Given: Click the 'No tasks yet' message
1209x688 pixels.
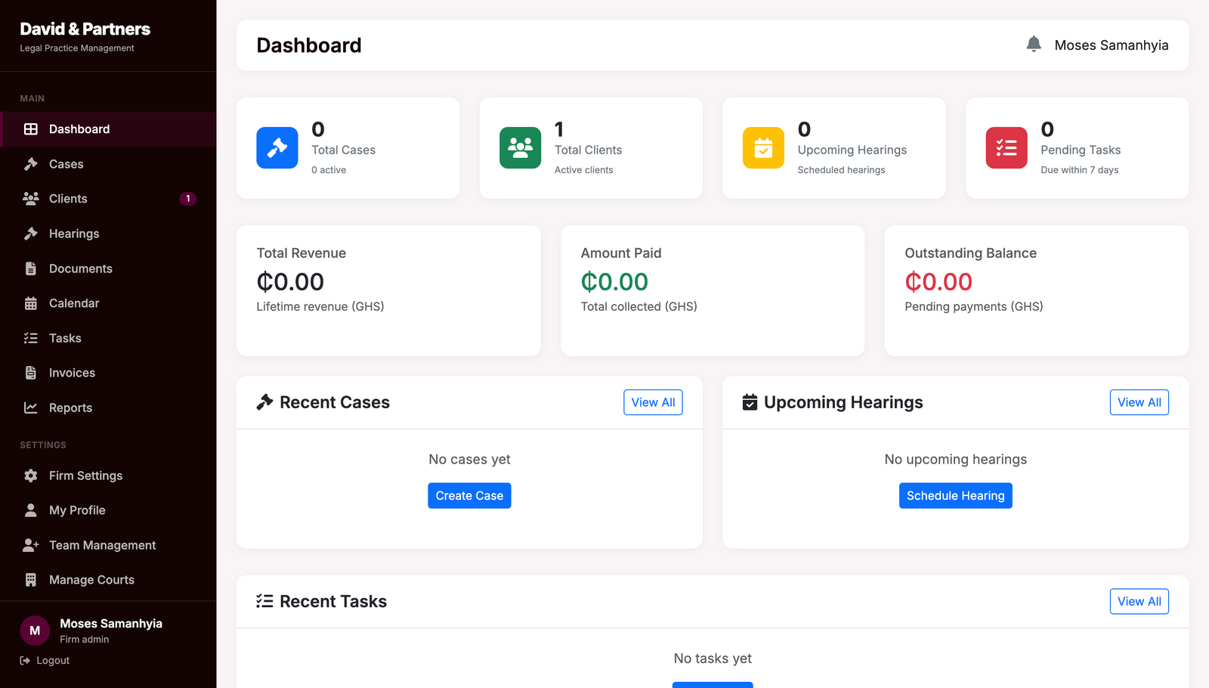Looking at the screenshot, I should (713, 659).
